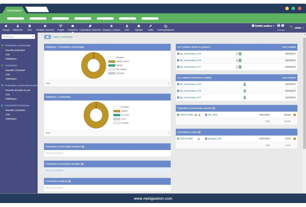Viewport: 306px width, 207px height.
Task: Click En cours legend color swatch
Action: click(117, 115)
